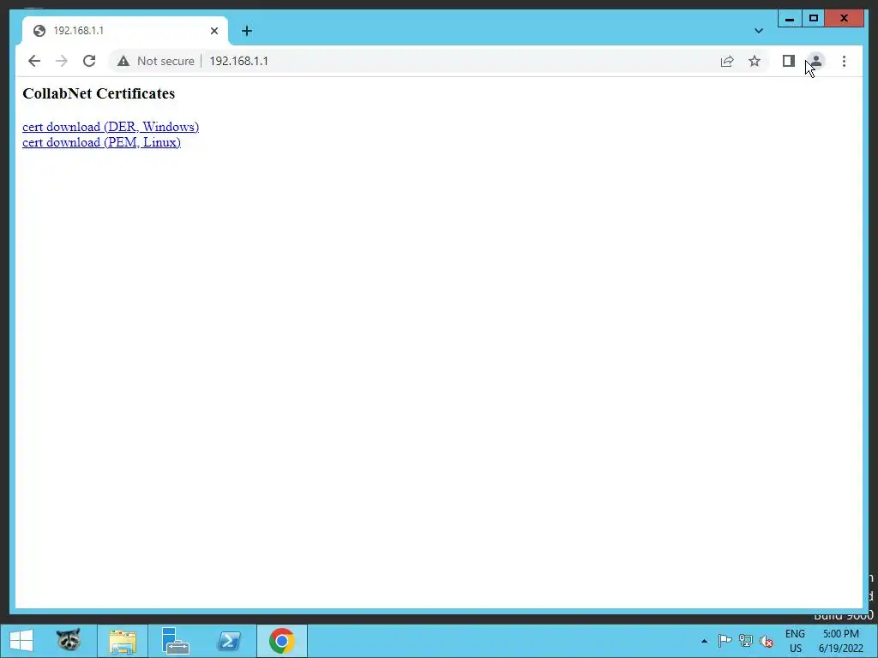Open the clock showing 5:00 PM
The image size is (878, 658).
point(840,641)
